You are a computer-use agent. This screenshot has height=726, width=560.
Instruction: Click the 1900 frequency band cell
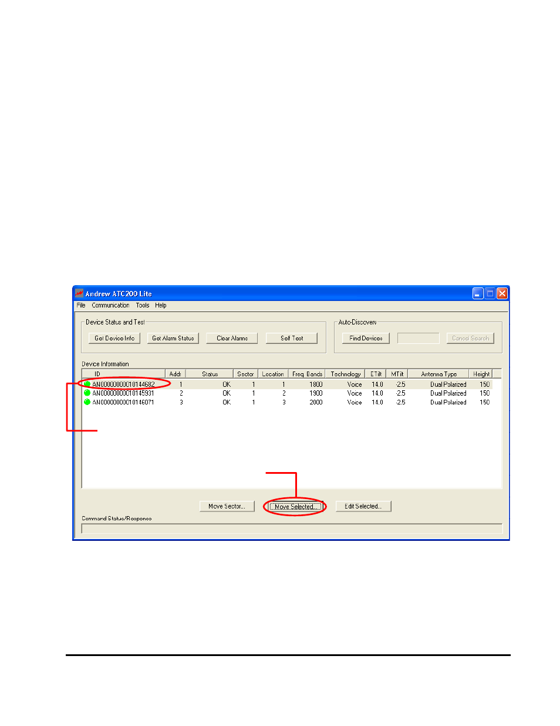316,393
